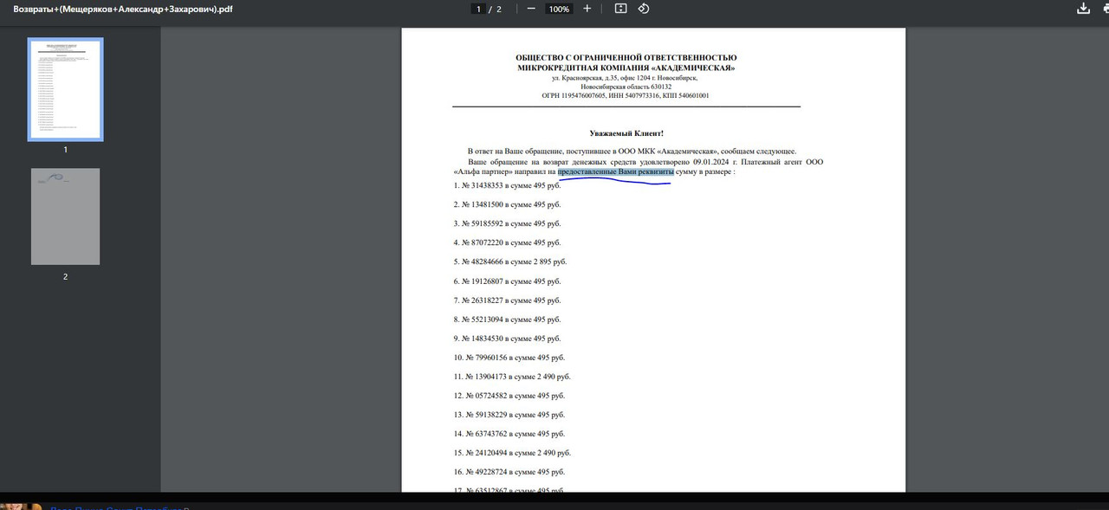The image size is (1109, 510).
Task: Click the header line 'ОБЩЕСТВО С ОГРАНИЧЕННОЙ ОТВЕТСТВЕННОСТЬЮ'
Action: pos(626,58)
